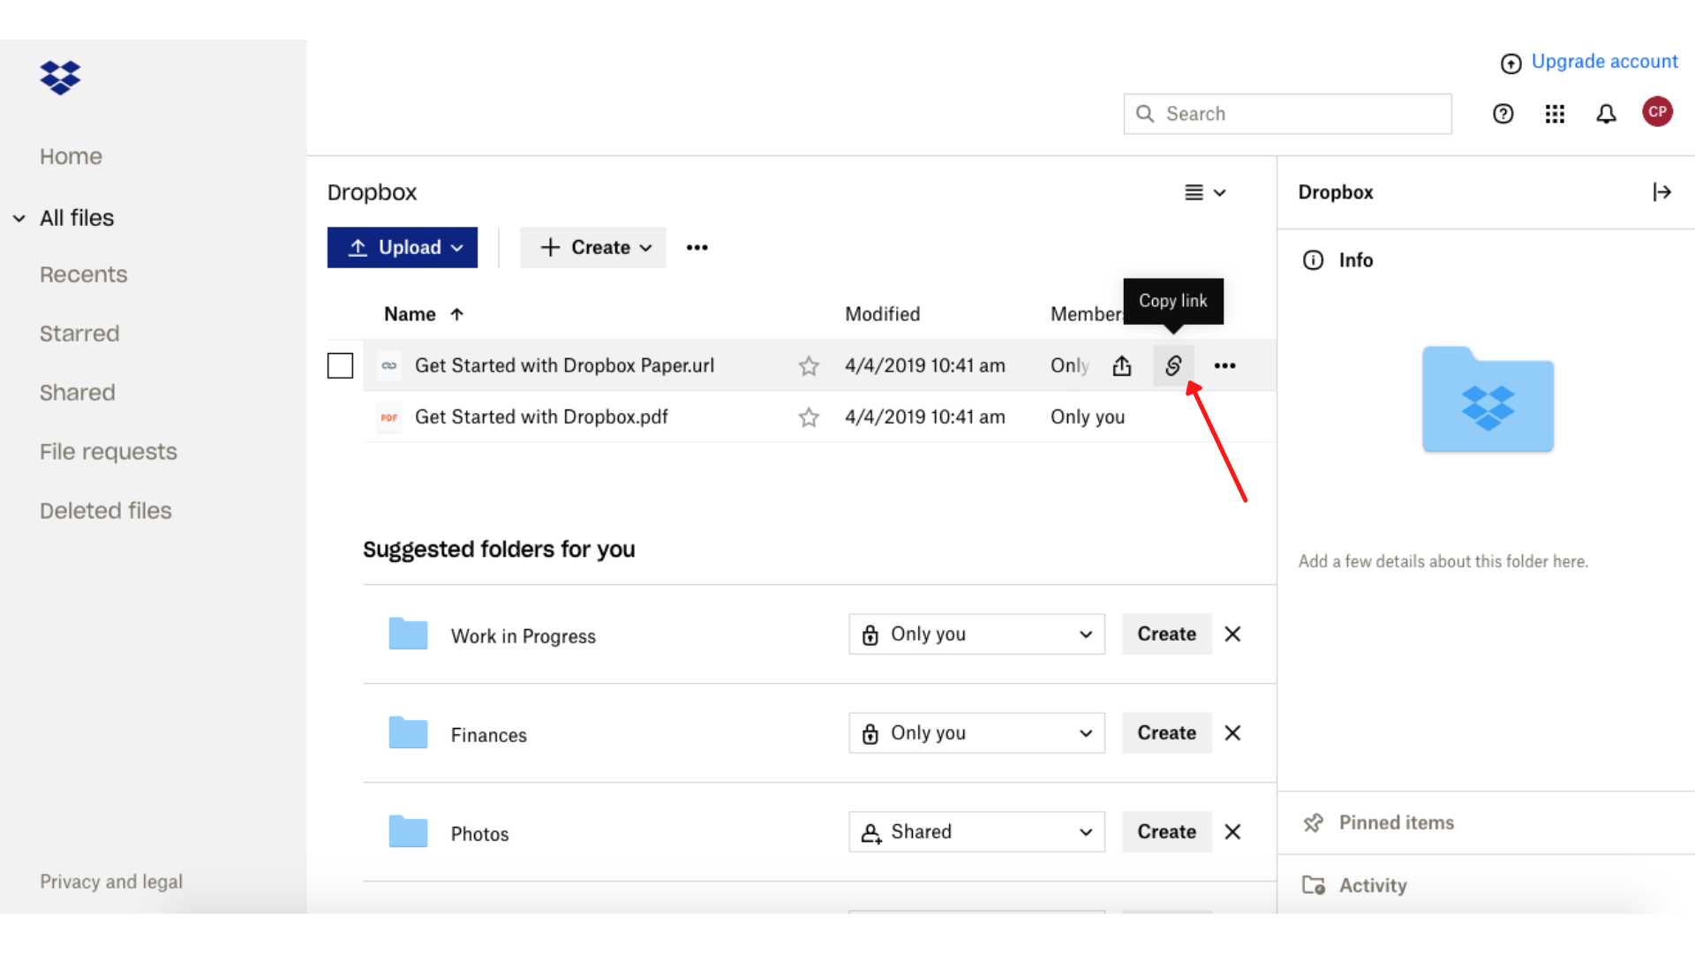Click the grid/apps icon in the top bar
The height and width of the screenshot is (953, 1695).
1554,114
